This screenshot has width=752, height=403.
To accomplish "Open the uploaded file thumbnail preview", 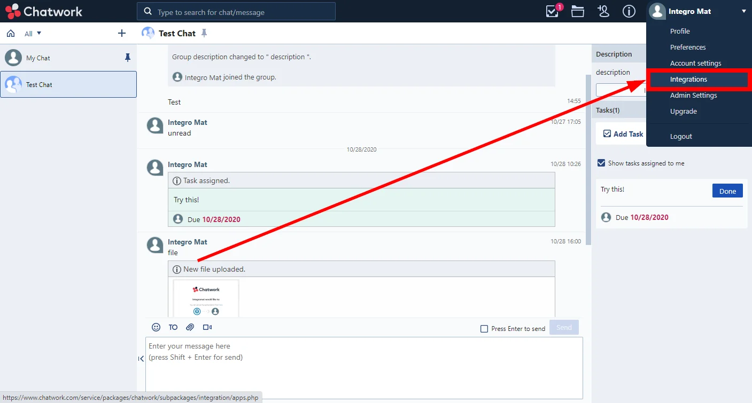I will click(206, 298).
